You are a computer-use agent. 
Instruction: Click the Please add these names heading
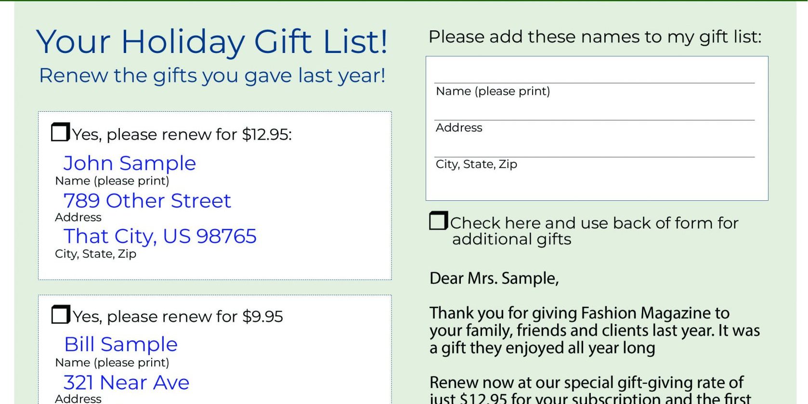click(595, 37)
